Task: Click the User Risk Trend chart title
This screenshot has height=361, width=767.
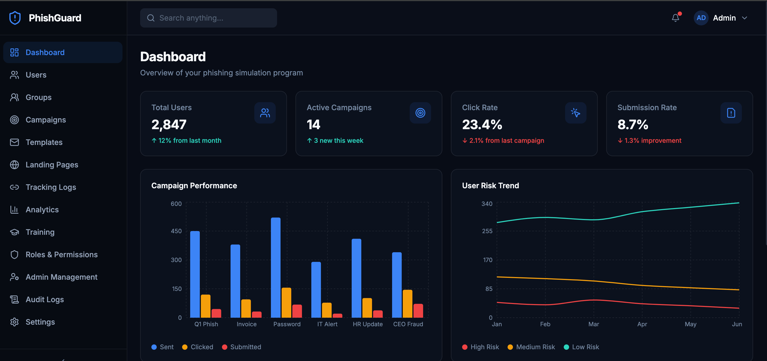Action: coord(490,186)
